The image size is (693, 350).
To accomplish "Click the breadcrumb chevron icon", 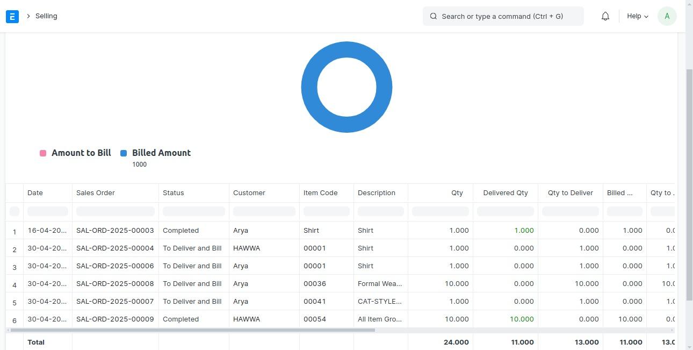I will coord(28,16).
